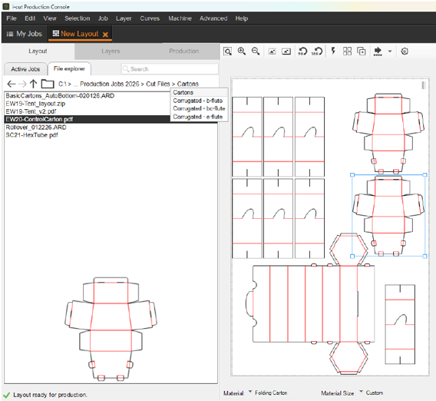Image resolution: width=436 pixels, height=401 pixels.
Task: Click the Layout ready for production checkmark
Action: (x=6, y=395)
